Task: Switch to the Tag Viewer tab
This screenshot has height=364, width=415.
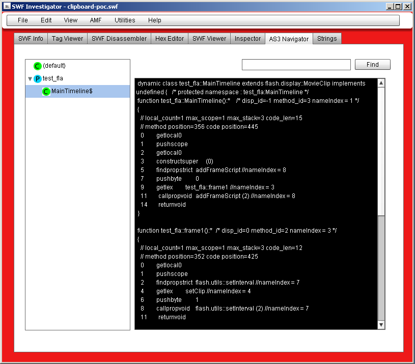Action: [67, 39]
